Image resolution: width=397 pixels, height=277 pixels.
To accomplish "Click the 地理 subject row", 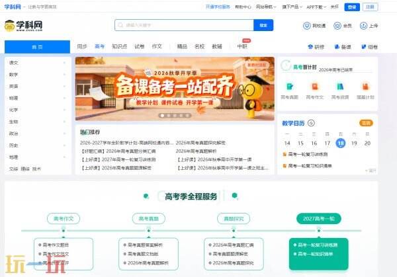I will tap(37, 157).
